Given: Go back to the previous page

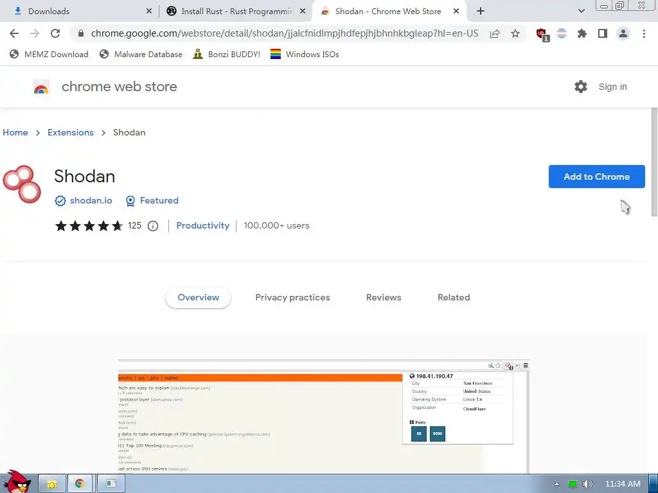Looking at the screenshot, I should (x=14, y=33).
